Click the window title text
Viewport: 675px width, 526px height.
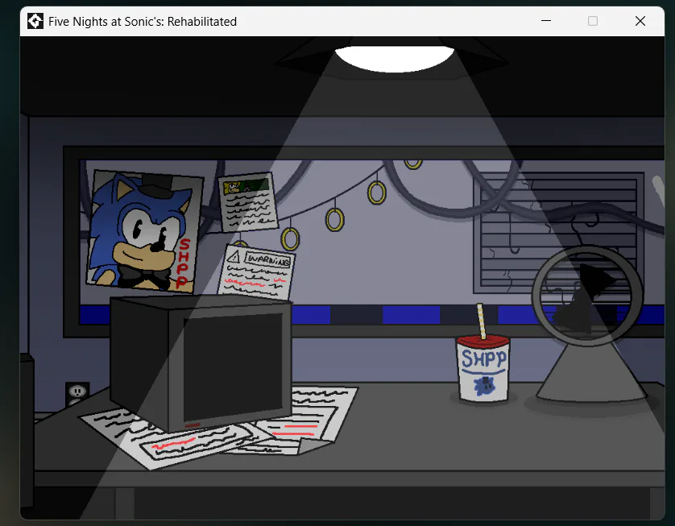point(143,22)
